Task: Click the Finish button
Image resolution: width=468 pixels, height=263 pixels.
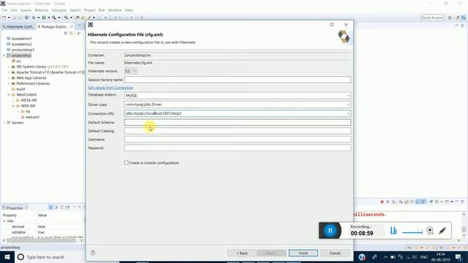Action: 303,253
